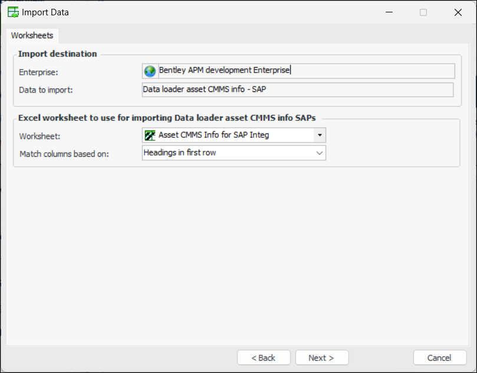Click the Match columns based on label
Image resolution: width=477 pixels, height=373 pixels.
click(x=64, y=154)
